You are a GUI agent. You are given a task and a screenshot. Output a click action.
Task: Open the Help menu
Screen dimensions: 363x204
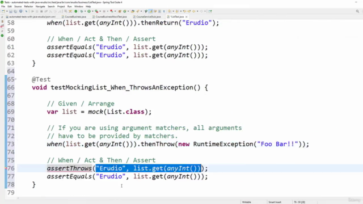(x=88, y=6)
